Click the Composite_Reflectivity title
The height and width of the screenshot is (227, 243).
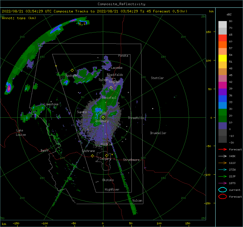[122, 4]
